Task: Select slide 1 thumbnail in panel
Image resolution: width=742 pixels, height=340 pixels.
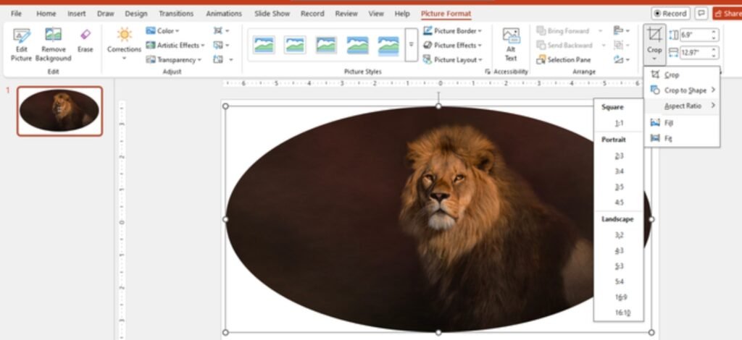Action: [59, 111]
